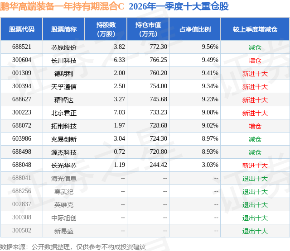Click the 数据来源 footnote text
The width and height of the screenshot is (290, 251).
(73, 247)
